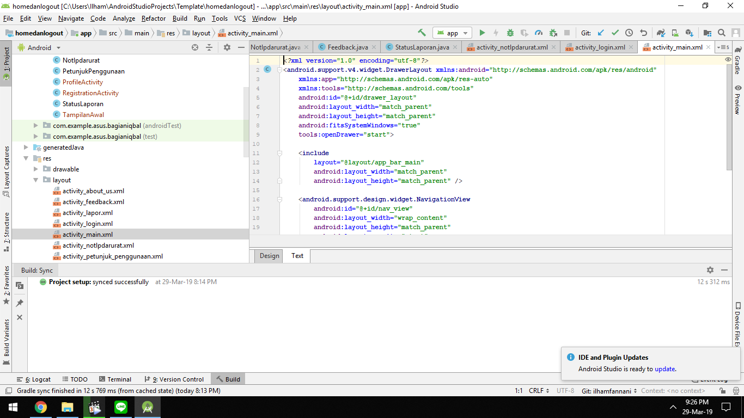This screenshot has height=418, width=744.
Task: Open Build panel settings gear
Action: tap(710, 270)
